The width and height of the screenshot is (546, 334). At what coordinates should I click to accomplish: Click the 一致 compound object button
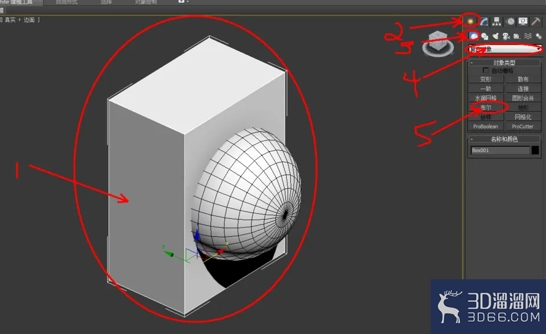[x=486, y=89]
